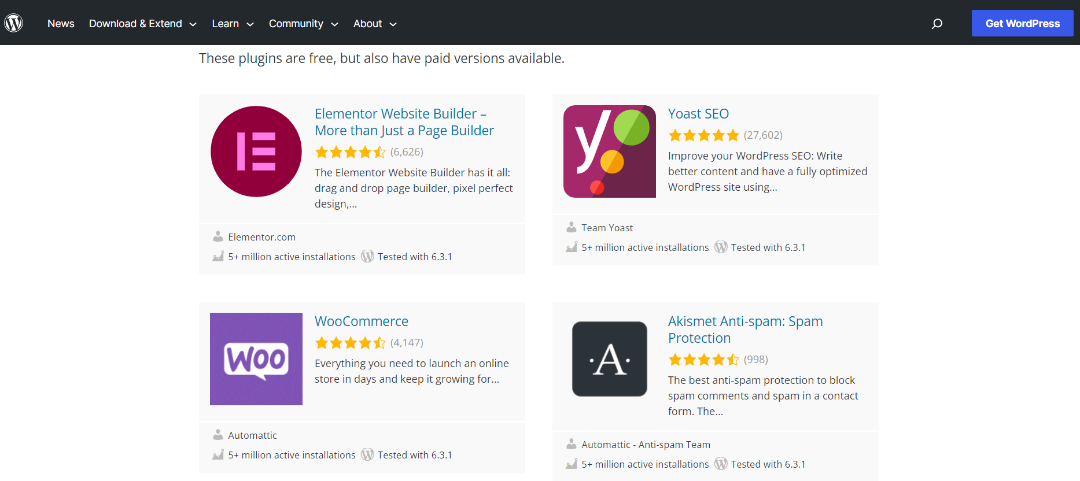Click the WordPress tested icon in WooCommerce card
Viewport: 1080px width, 481px height.
click(367, 454)
